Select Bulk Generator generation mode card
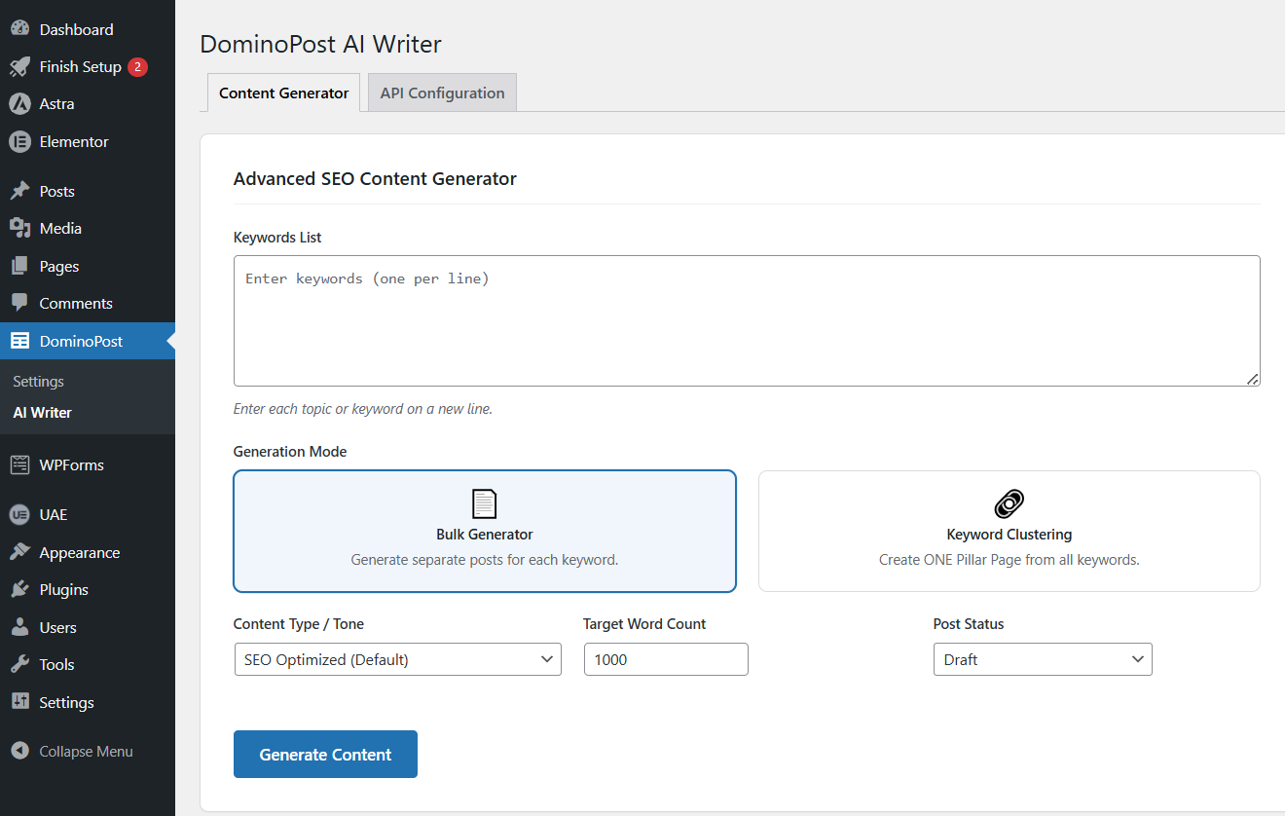Viewport: 1285px width, 816px height. (484, 531)
